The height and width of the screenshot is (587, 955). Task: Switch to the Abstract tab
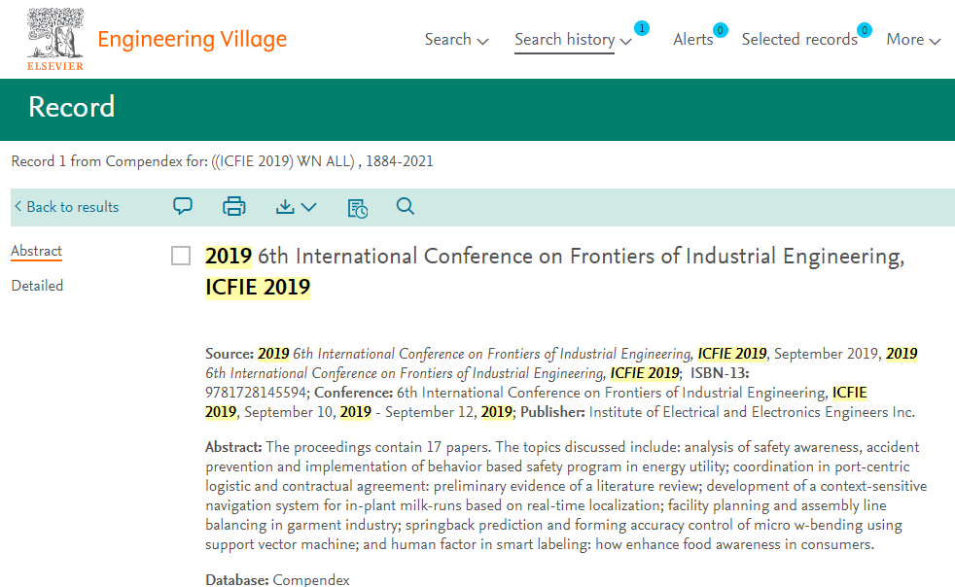(x=37, y=251)
